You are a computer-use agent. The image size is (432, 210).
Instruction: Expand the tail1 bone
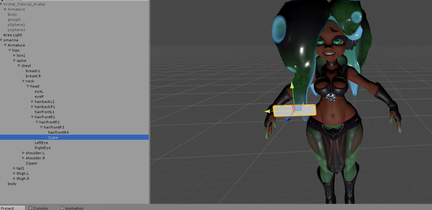[14, 168]
